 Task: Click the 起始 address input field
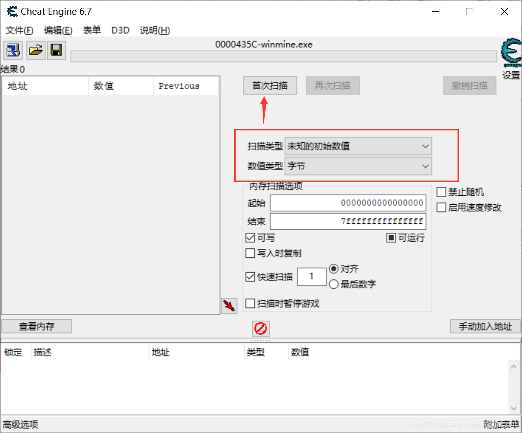pos(348,203)
